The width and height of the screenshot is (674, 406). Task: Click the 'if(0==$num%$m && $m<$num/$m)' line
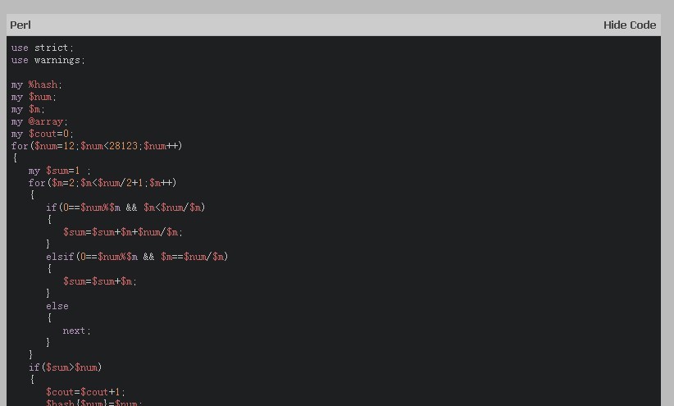click(125, 208)
